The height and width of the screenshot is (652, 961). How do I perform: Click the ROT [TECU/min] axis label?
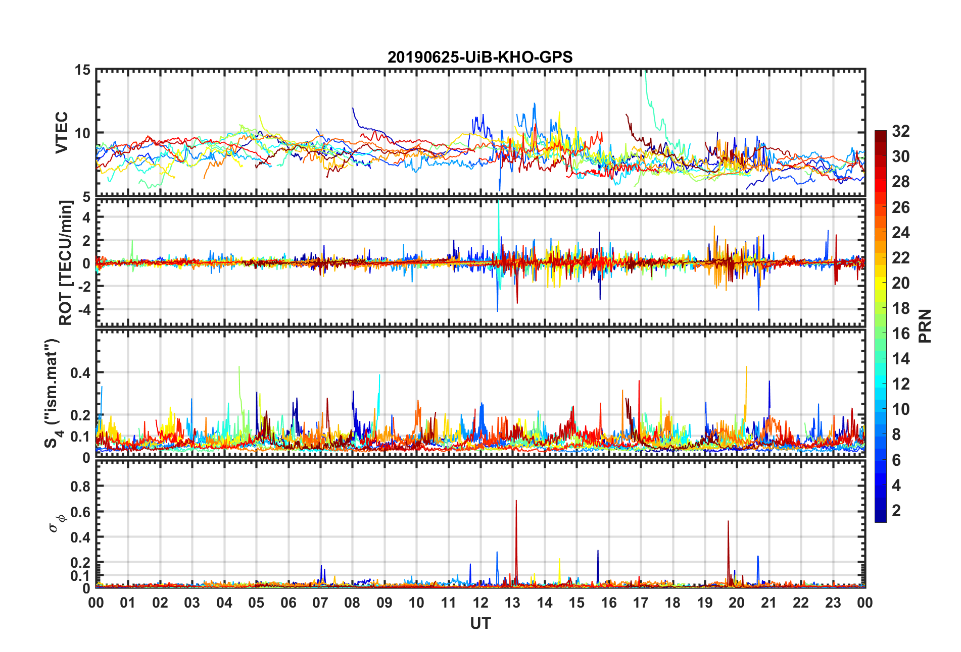pos(66,263)
